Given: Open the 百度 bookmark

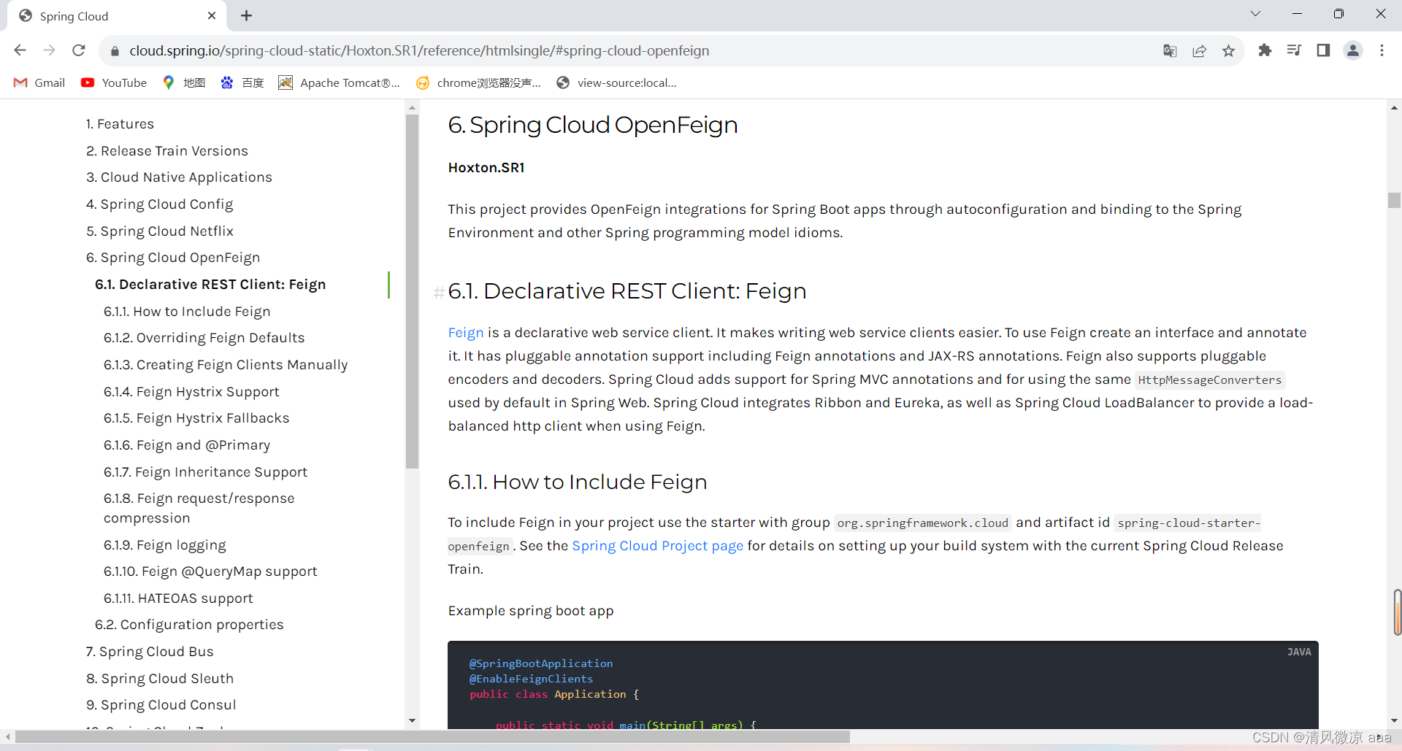Looking at the screenshot, I should (x=242, y=82).
